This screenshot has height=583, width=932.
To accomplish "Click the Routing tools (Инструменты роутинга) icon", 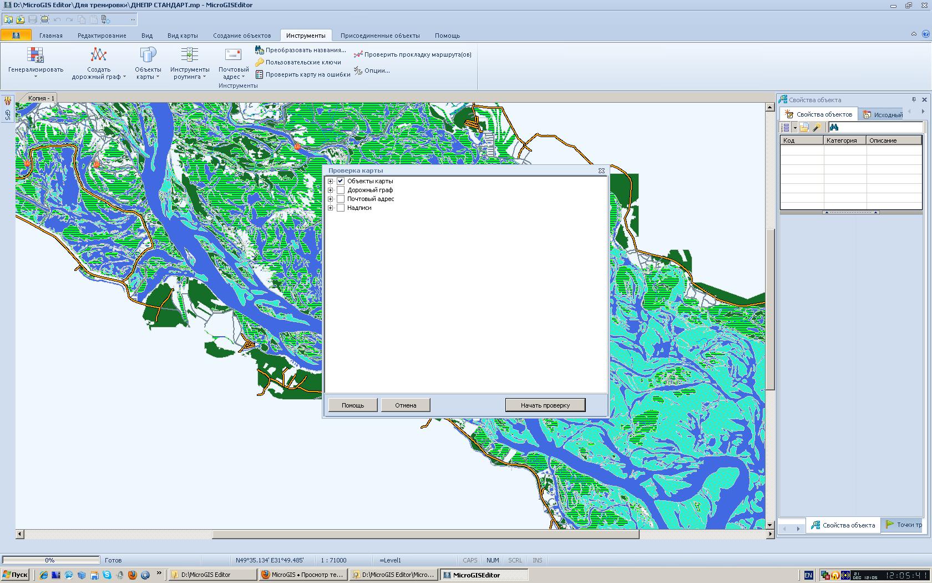I will [190, 55].
